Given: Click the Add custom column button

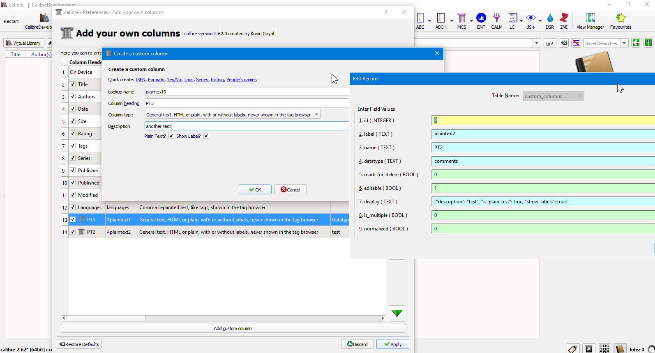Looking at the screenshot, I should coord(233,328).
